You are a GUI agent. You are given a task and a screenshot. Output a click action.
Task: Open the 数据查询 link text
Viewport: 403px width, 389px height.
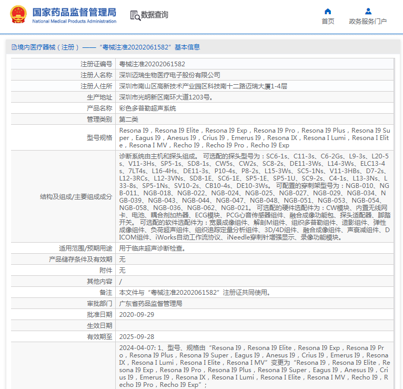155,15
